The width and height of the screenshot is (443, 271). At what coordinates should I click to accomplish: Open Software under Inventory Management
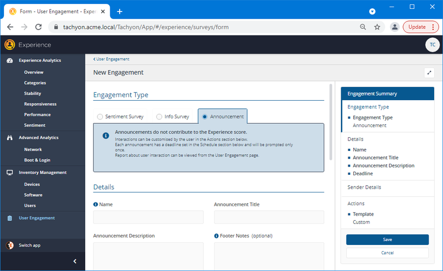pos(33,195)
